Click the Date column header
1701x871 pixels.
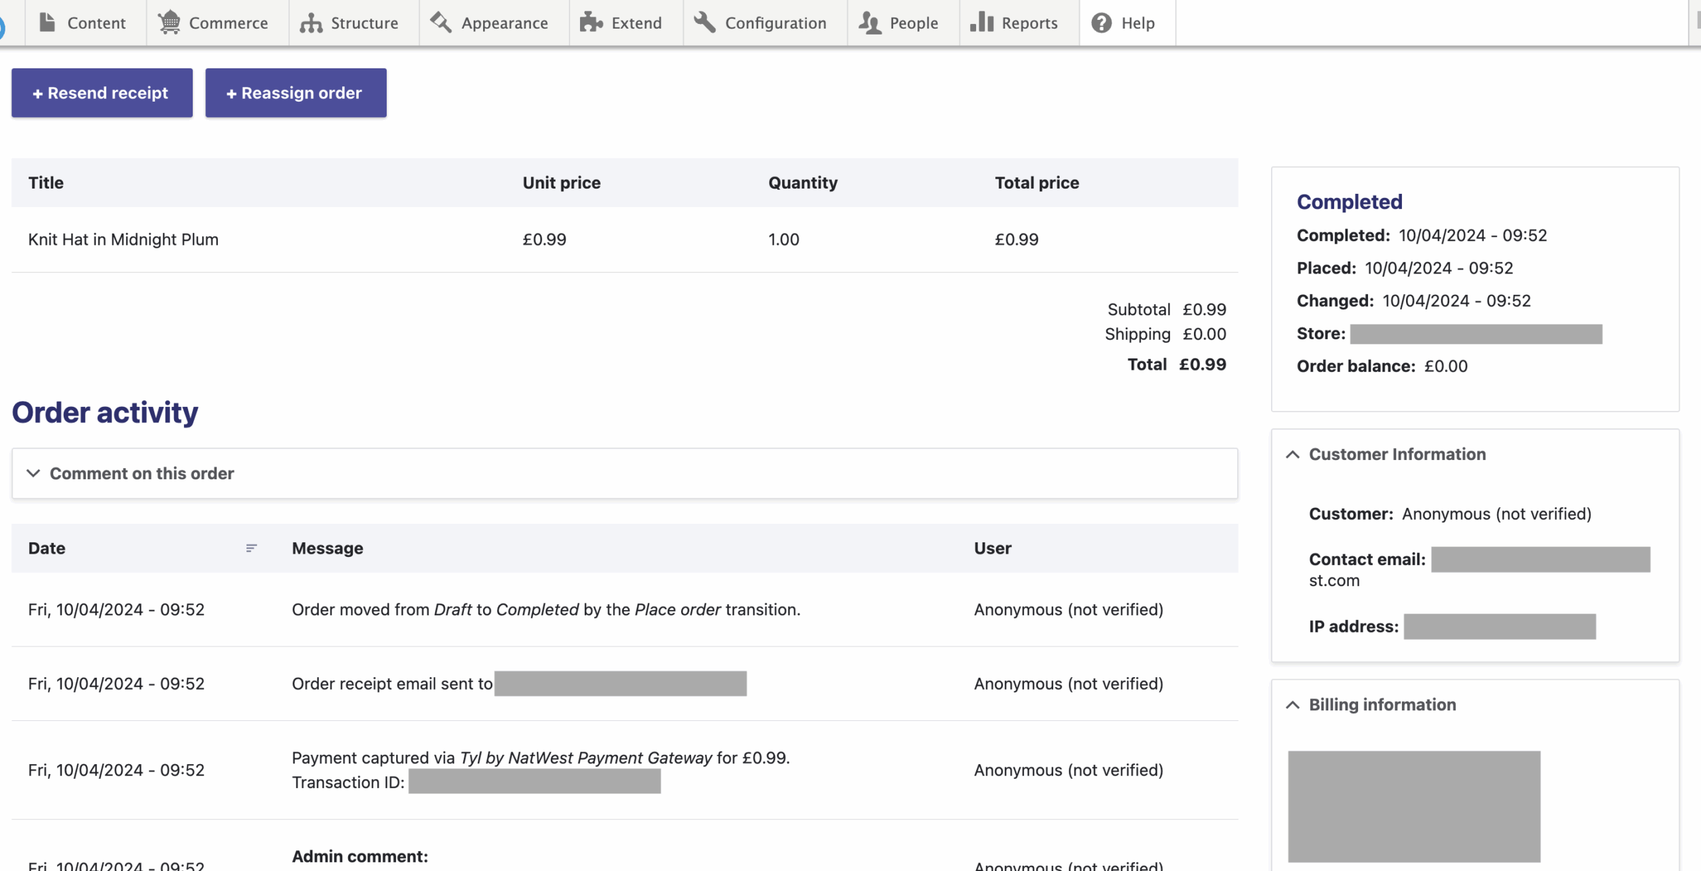[x=47, y=548]
